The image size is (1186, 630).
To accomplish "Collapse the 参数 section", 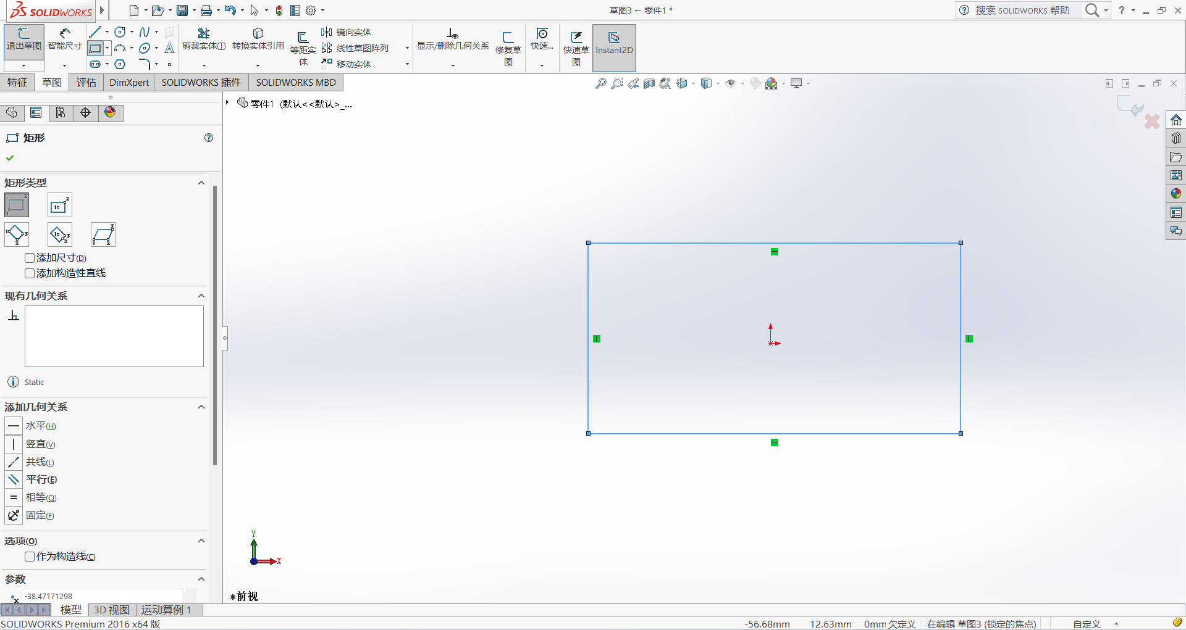I will [x=201, y=579].
